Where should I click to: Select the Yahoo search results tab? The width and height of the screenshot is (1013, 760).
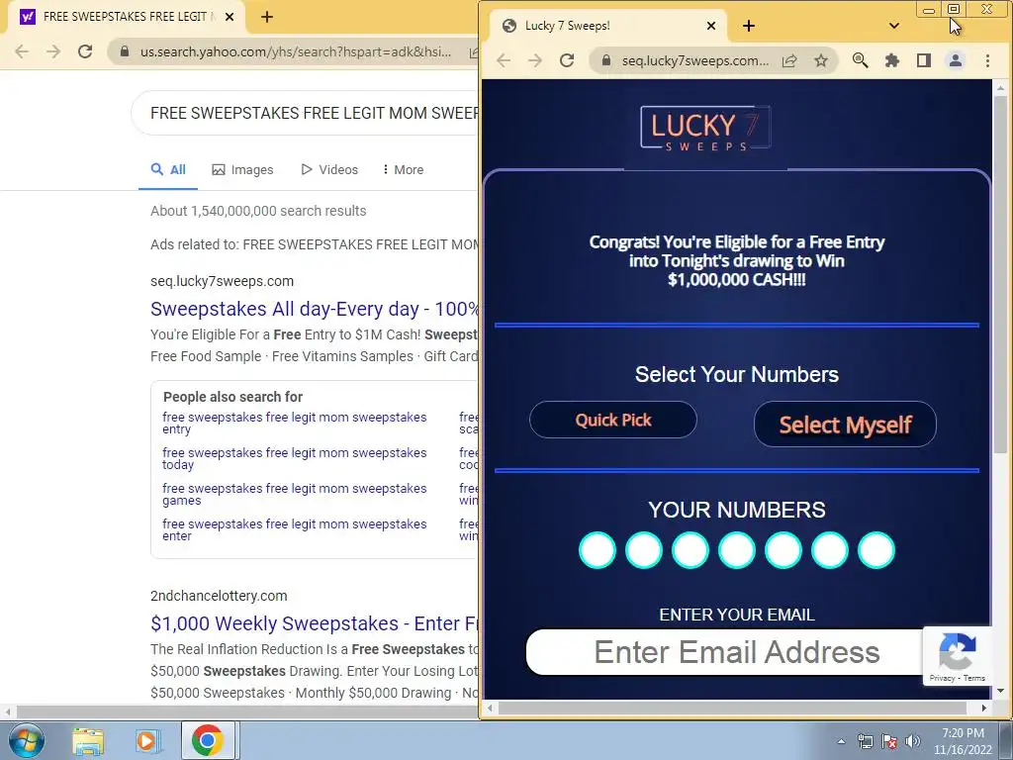tap(126, 17)
